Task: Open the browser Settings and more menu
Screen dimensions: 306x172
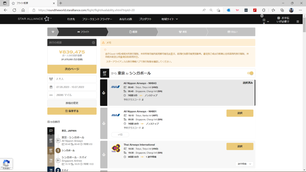Action: click(x=300, y=10)
